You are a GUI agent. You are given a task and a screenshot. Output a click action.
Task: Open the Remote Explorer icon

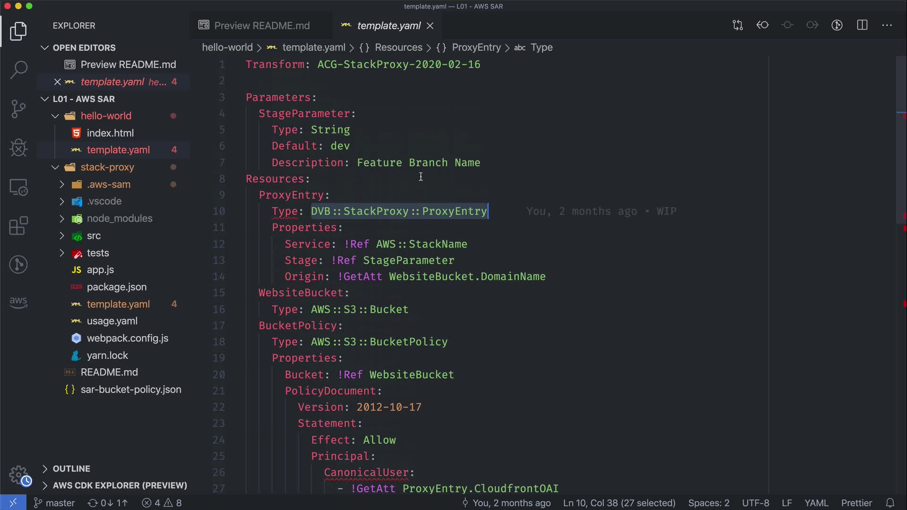[x=18, y=187]
